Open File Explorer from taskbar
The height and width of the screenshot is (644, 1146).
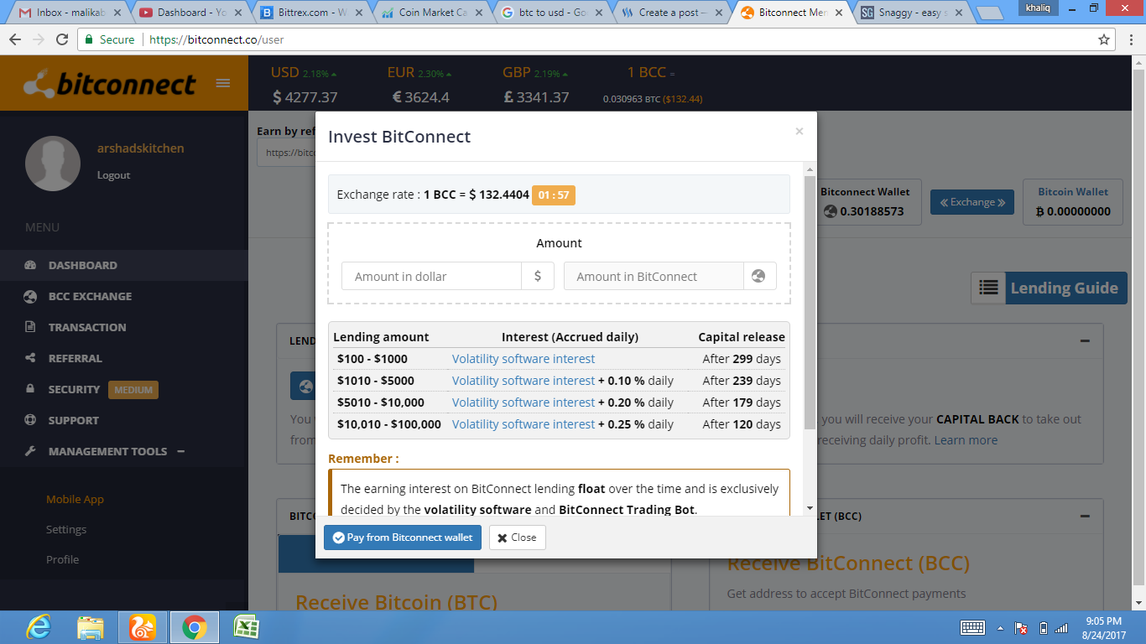91,627
